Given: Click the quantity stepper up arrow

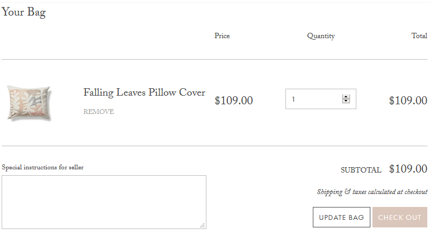Looking at the screenshot, I should (346, 97).
